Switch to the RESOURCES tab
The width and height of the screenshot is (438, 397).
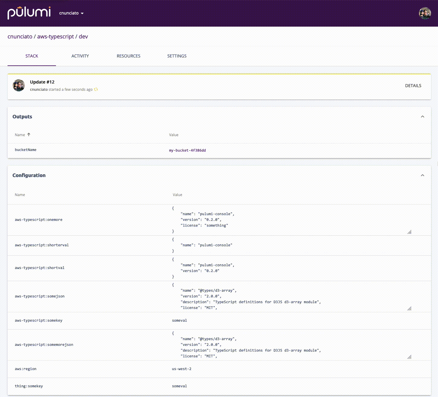tap(128, 56)
